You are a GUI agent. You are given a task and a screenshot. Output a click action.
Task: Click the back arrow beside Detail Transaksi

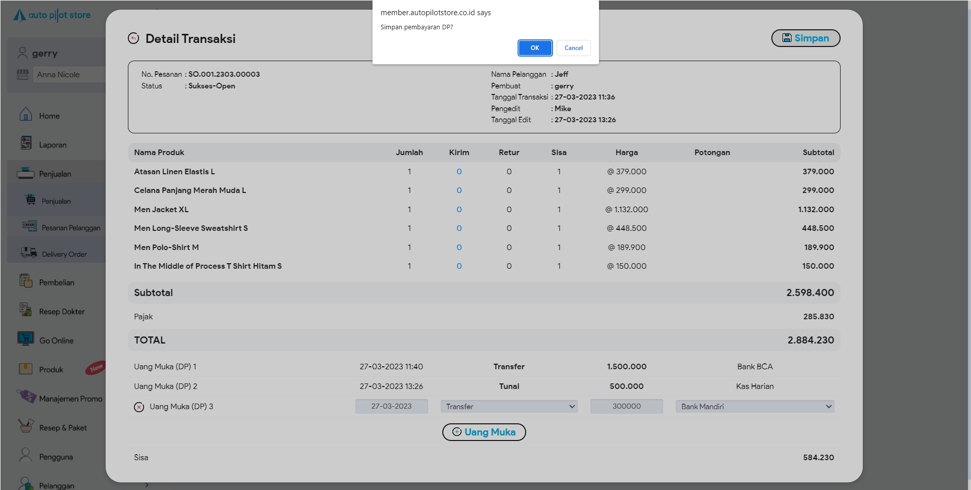pos(133,38)
